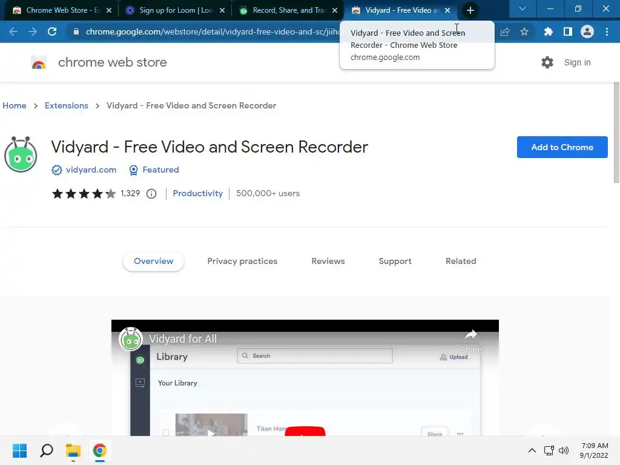
Task: Go to Extensions breadcrumb
Action: tap(67, 105)
